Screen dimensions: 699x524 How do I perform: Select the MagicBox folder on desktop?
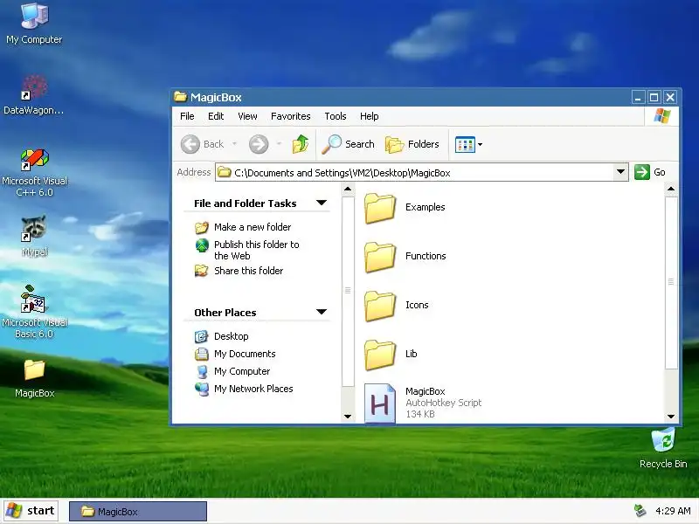coord(34,379)
